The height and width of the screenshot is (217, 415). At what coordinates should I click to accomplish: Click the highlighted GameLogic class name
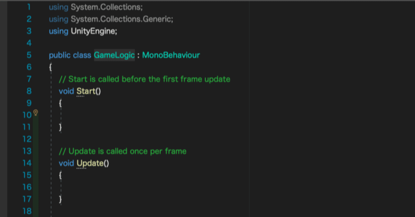click(x=114, y=55)
